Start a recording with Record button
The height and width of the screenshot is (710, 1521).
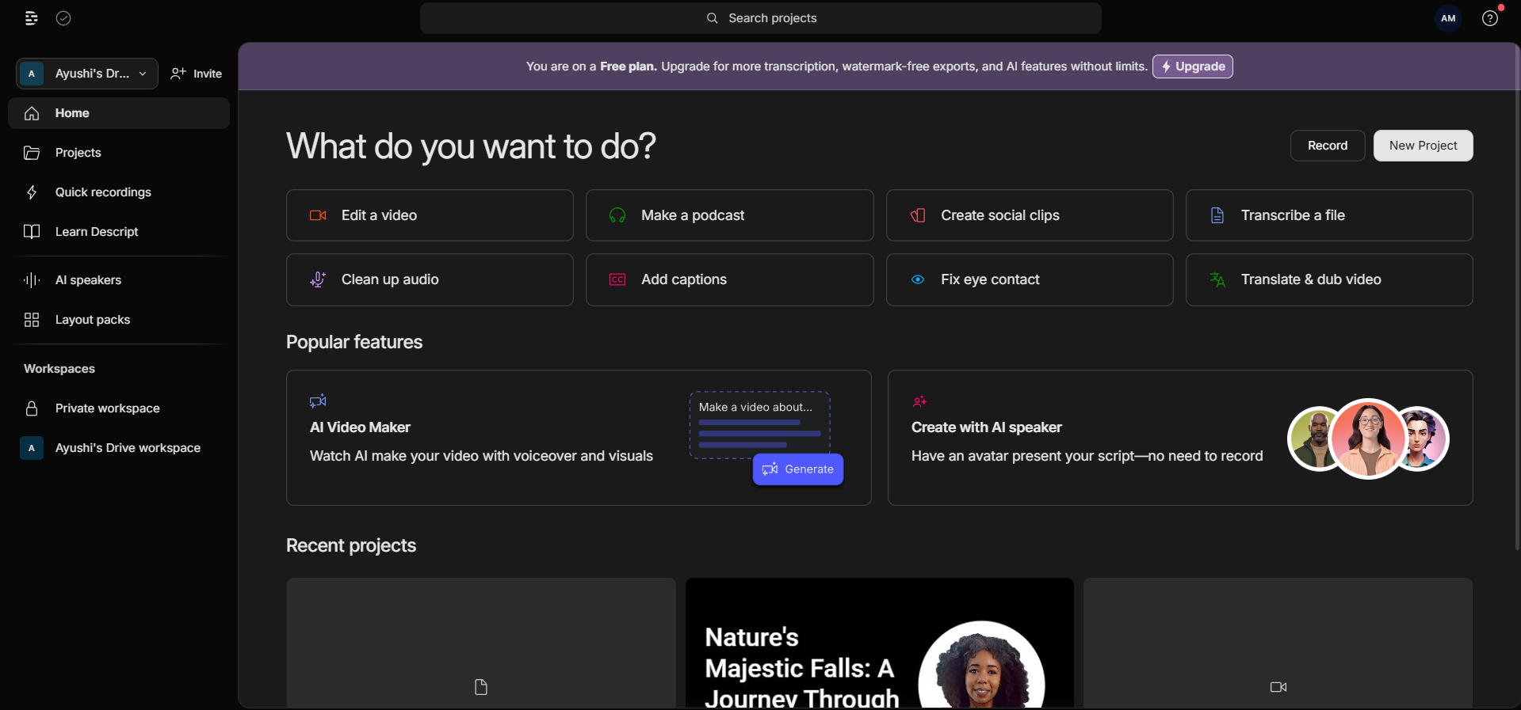[1328, 146]
